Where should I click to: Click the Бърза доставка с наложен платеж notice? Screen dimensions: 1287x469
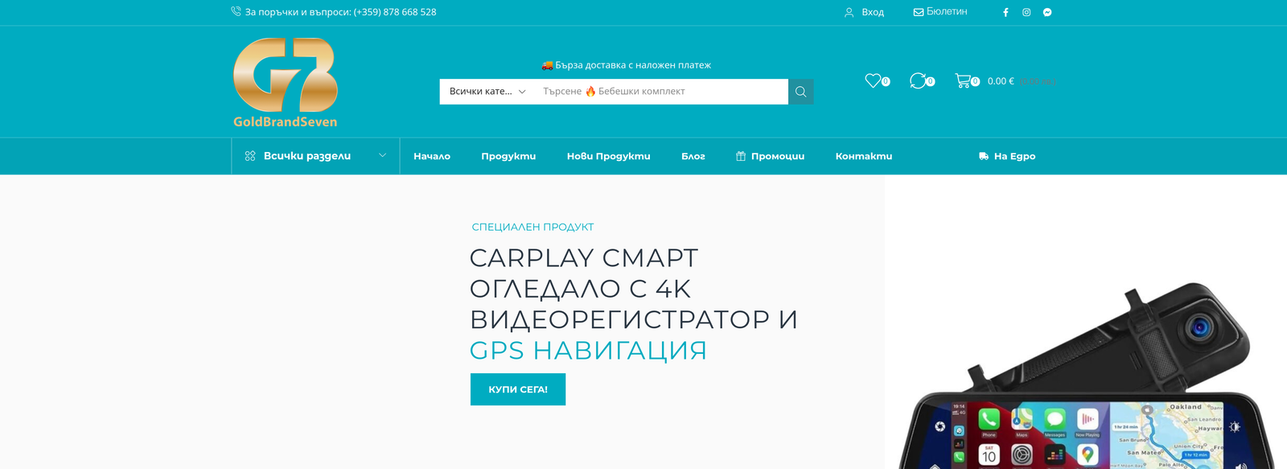pos(627,65)
